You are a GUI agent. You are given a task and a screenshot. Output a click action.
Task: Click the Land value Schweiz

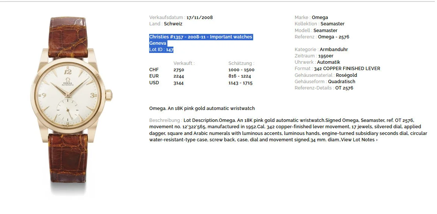pos(173,24)
